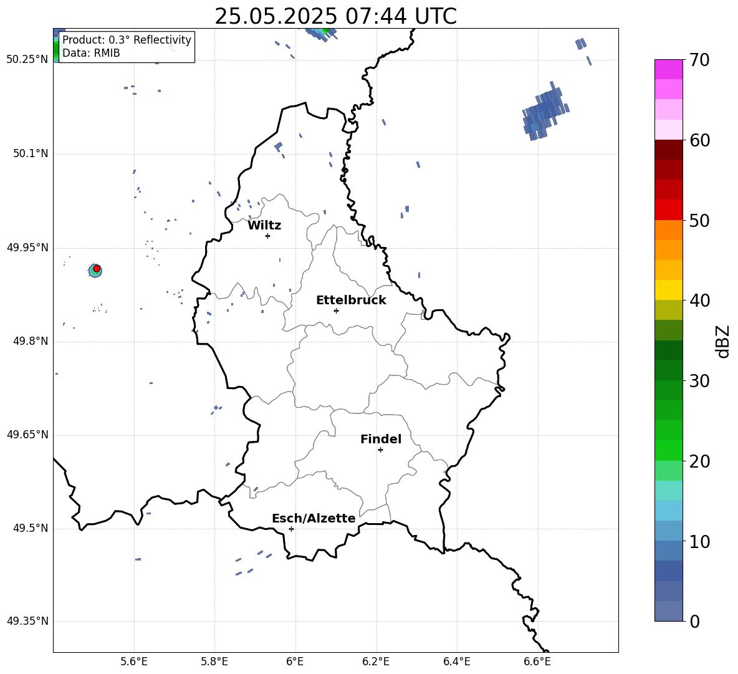Screen dimensions: 738x674
Task: Click the "Product: 0.3° Reflectivity" legend line
Action: tap(127, 39)
